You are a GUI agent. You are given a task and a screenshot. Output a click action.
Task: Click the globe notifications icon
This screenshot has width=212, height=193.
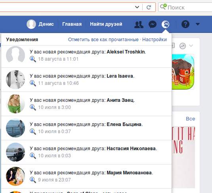(165, 25)
